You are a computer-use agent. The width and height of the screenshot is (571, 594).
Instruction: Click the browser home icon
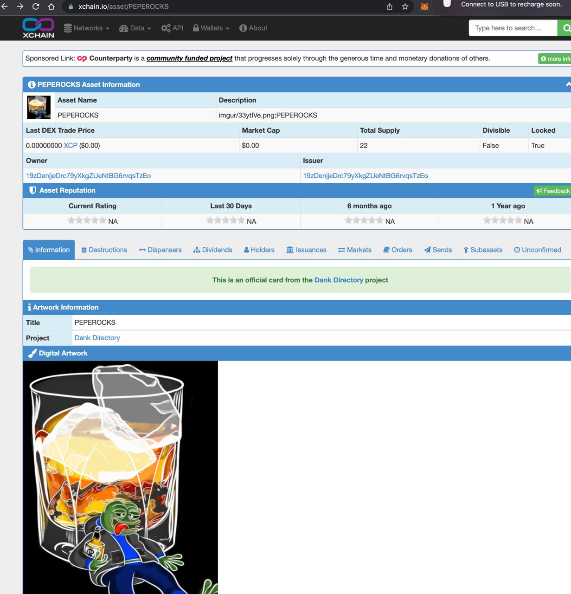[51, 6]
